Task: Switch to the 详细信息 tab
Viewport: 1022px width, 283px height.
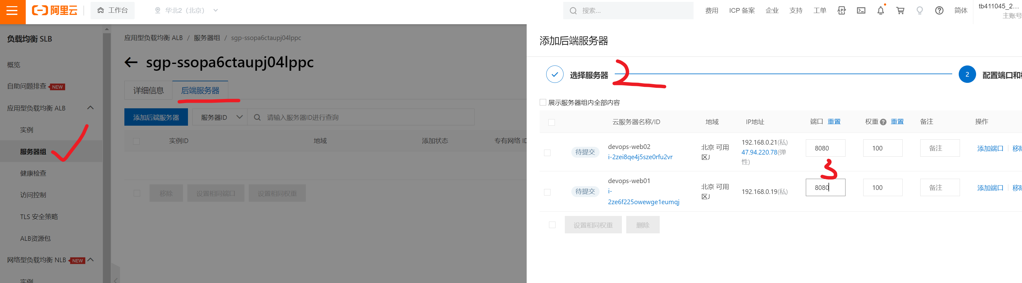Action: [x=148, y=91]
